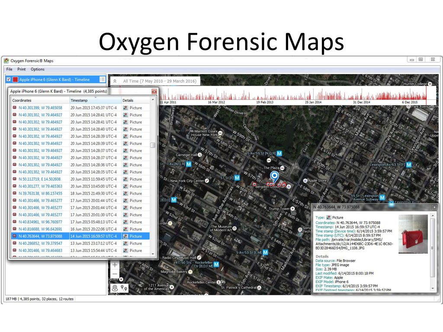This screenshot has width=443, height=332.
Task: Click the Carnegie Hall map marker
Action: pyautogui.click(x=200, y=155)
